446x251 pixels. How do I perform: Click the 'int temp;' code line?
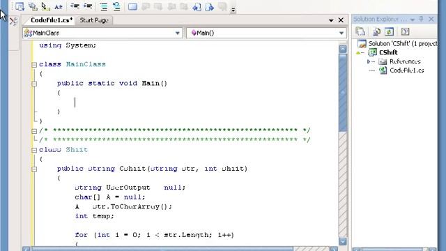point(95,216)
